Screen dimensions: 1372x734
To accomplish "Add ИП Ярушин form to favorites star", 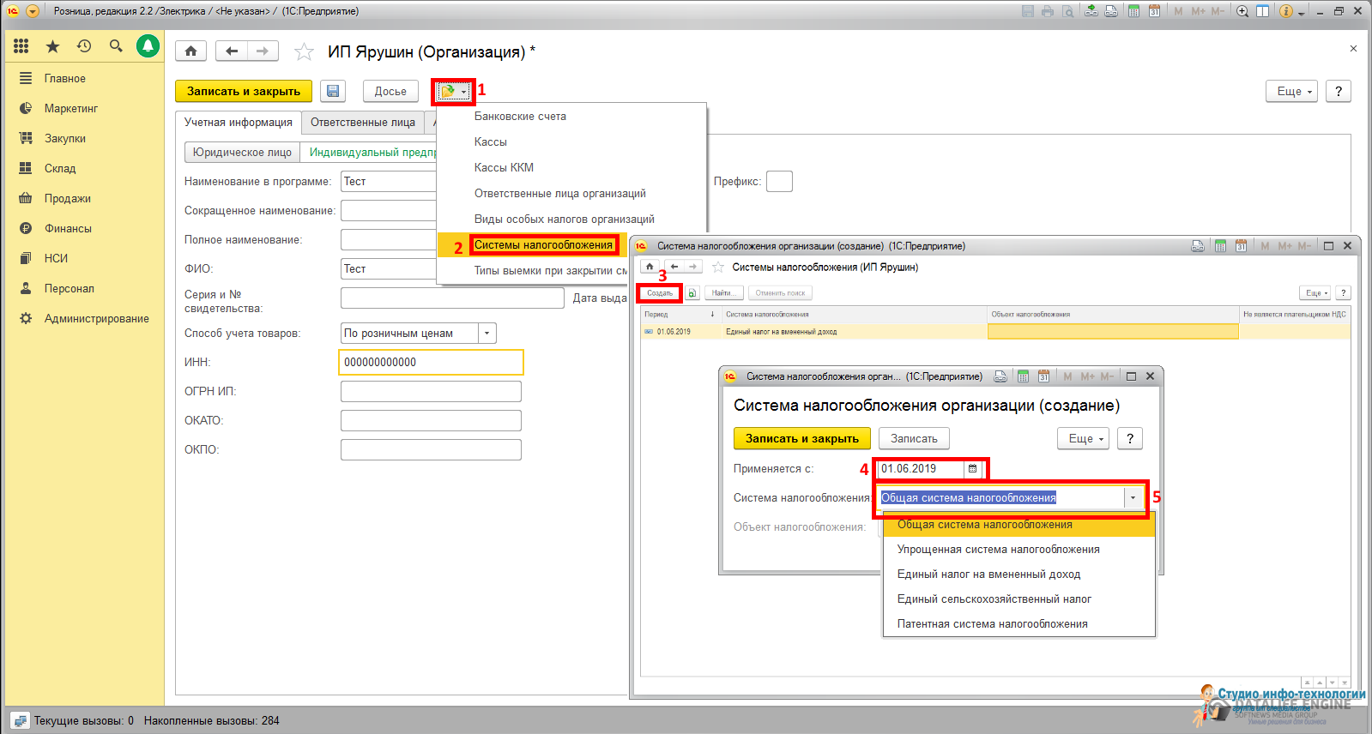I will (304, 52).
